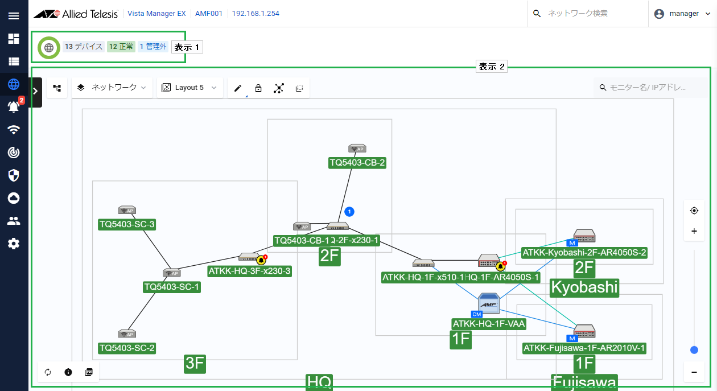Expand the manager user account menu
717x391 pixels.
(682, 14)
